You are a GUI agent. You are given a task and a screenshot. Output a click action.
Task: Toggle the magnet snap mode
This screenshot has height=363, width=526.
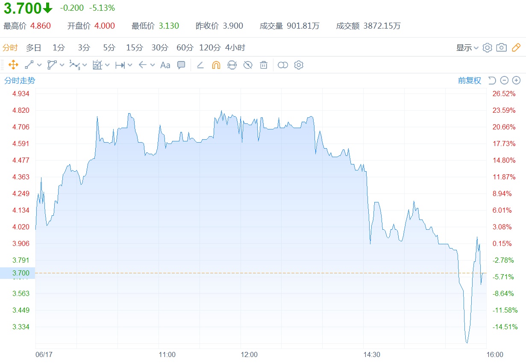tap(216, 65)
